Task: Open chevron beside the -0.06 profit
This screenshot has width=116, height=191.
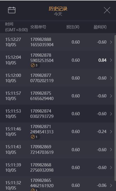Action: pyautogui.click(x=111, y=185)
